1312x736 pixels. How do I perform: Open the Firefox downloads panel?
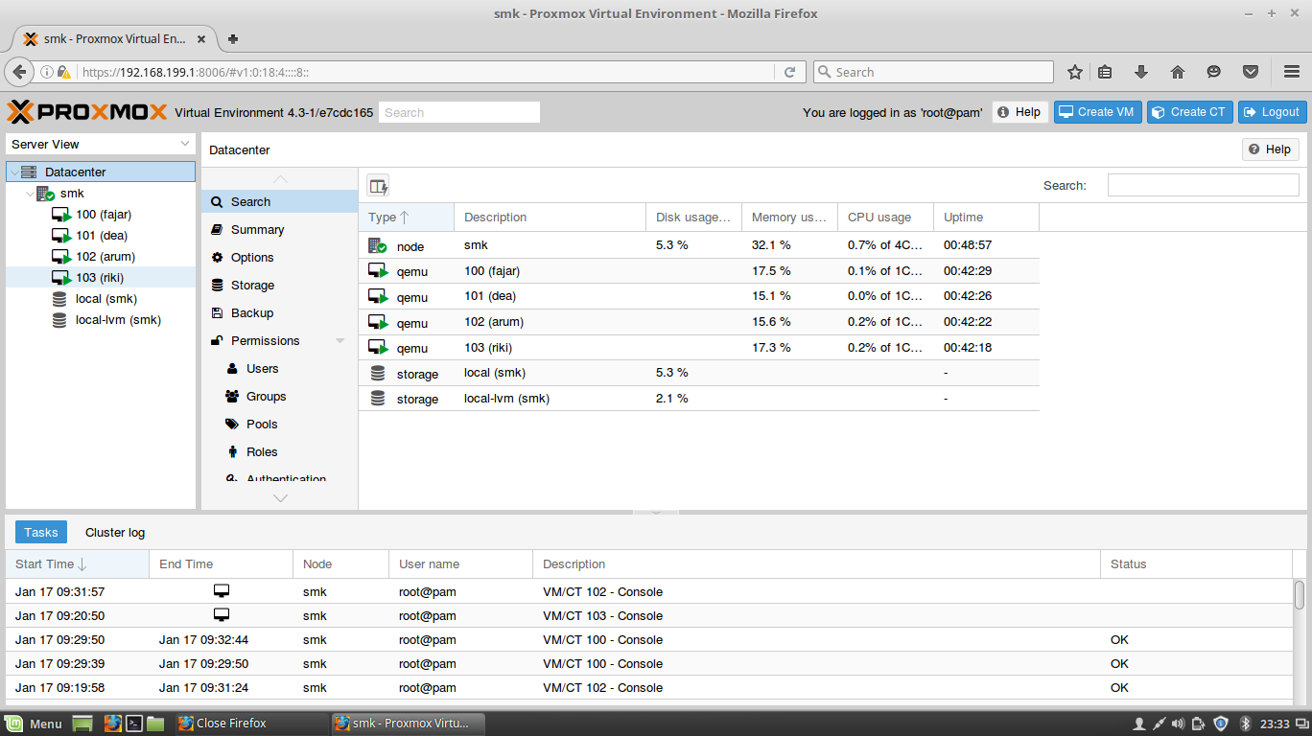pyautogui.click(x=1141, y=72)
